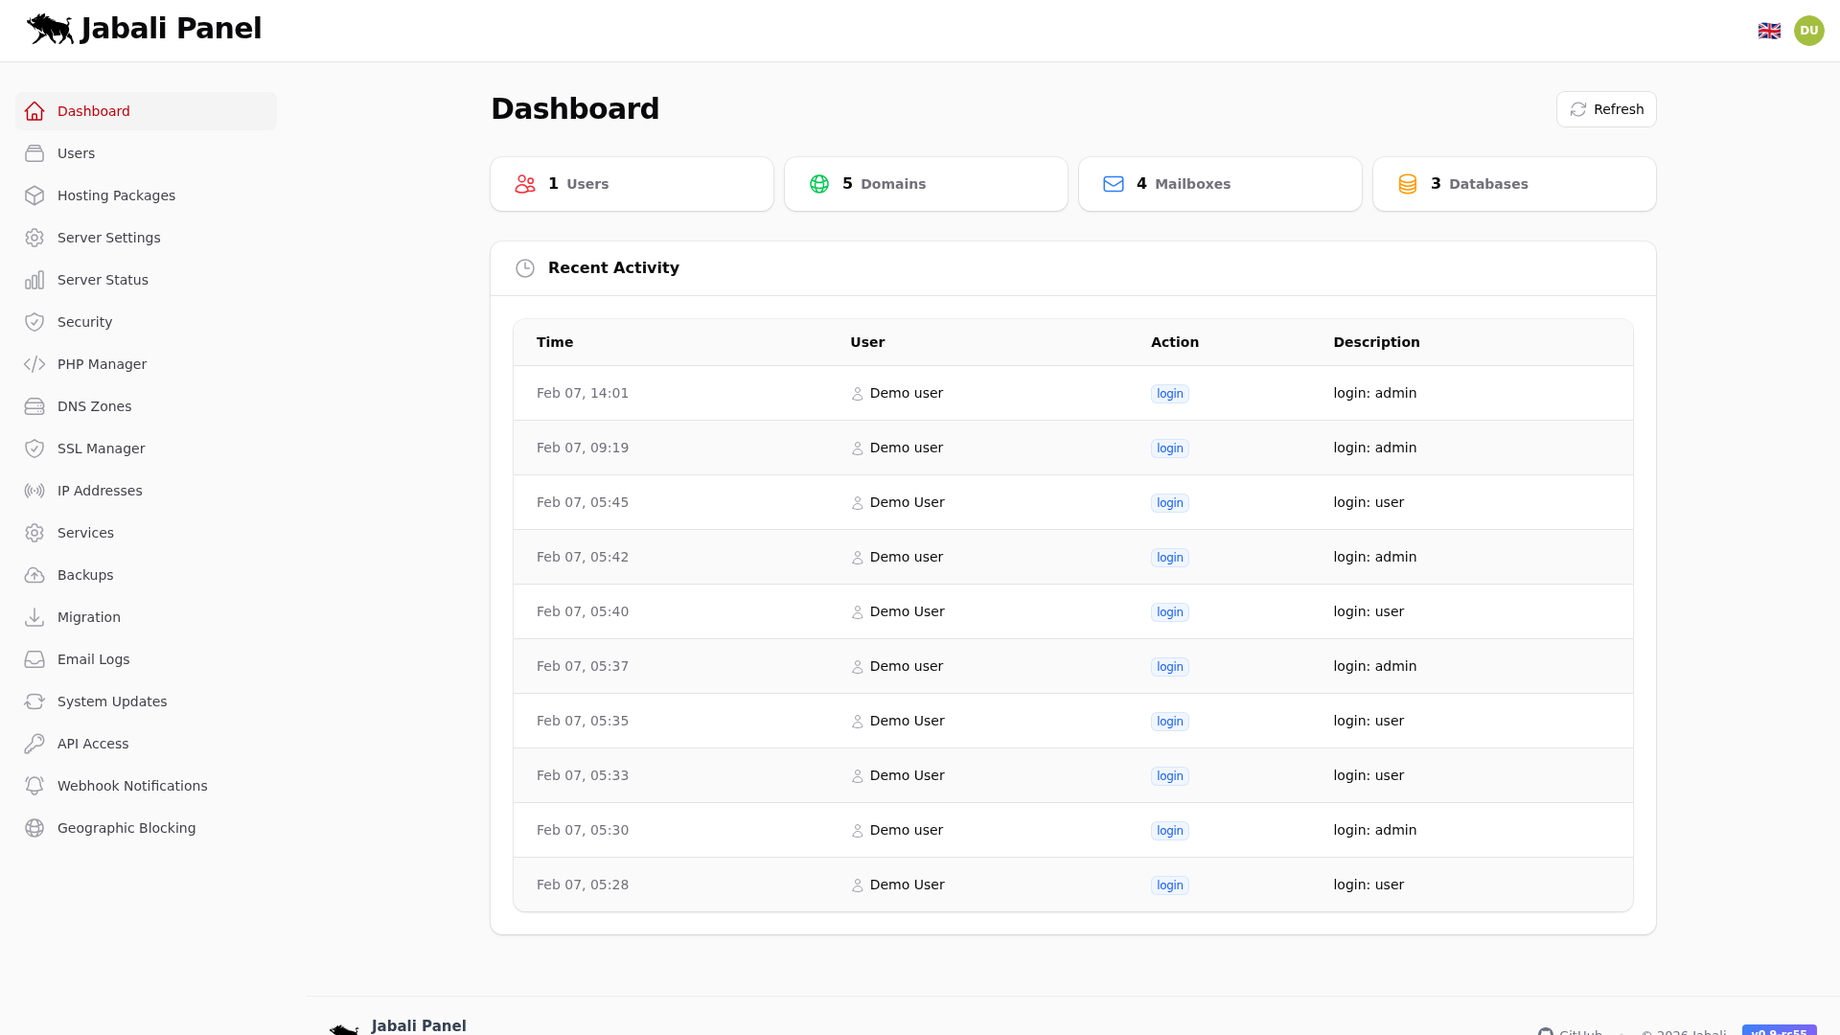
Task: Click the clock icon beside Recent Activity
Action: click(525, 268)
